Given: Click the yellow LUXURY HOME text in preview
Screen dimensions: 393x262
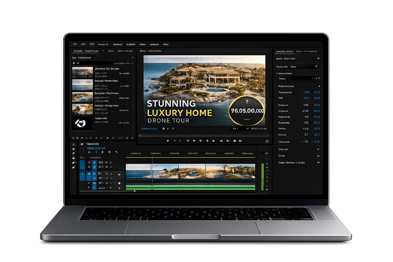Looking at the screenshot, I should 180,113.
